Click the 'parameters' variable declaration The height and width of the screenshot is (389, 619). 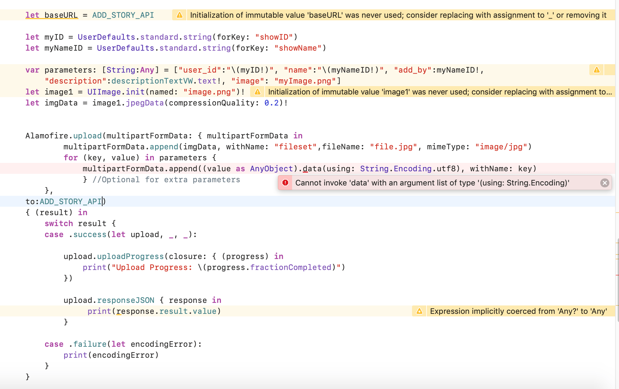click(x=68, y=70)
